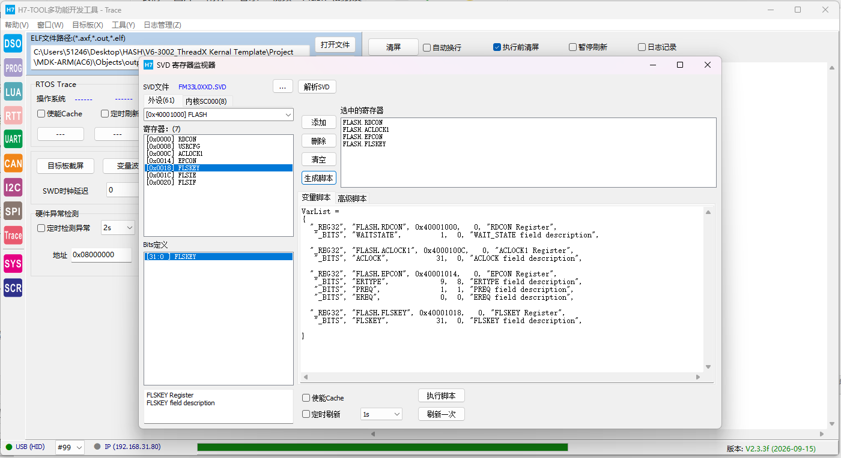This screenshot has width=841, height=458.
Task: Click the 删除 button
Action: 319,141
